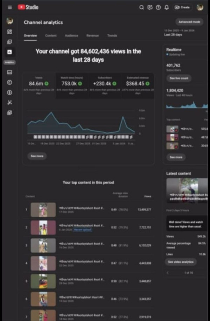210x321 pixels.
Task: Open Dashboard from the left sidebar
Action: (x=9, y=32)
